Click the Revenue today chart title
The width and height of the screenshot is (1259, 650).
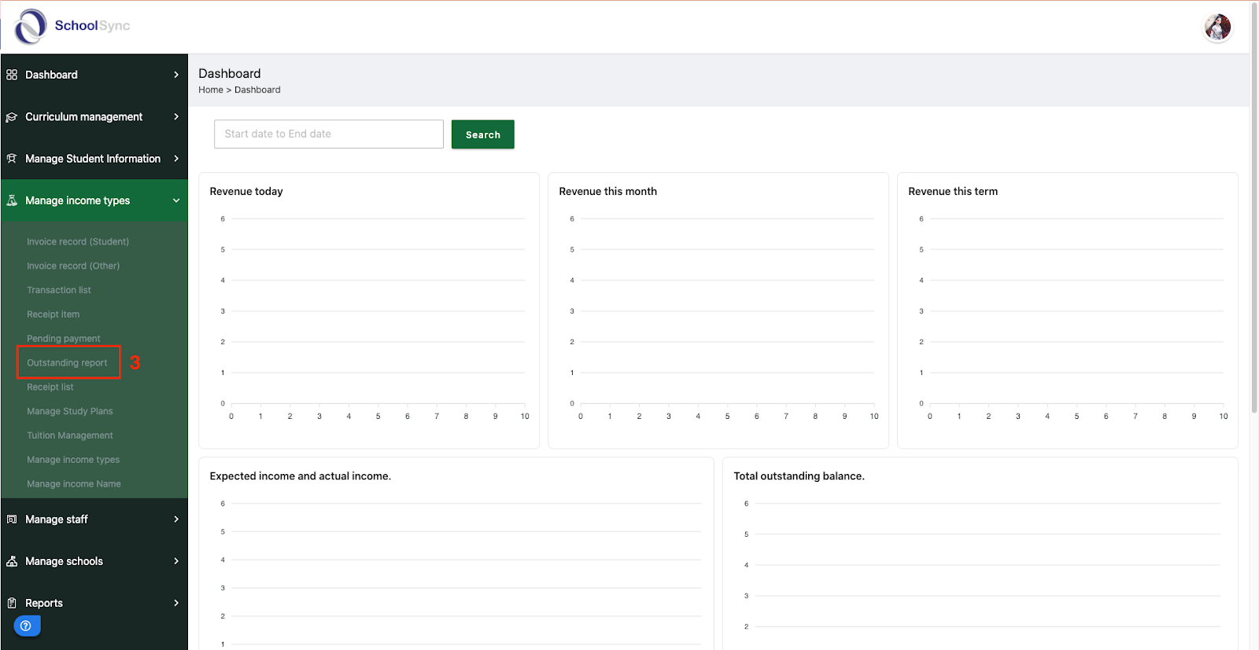click(x=246, y=192)
